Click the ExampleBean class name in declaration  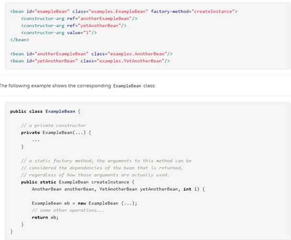pos(60,111)
